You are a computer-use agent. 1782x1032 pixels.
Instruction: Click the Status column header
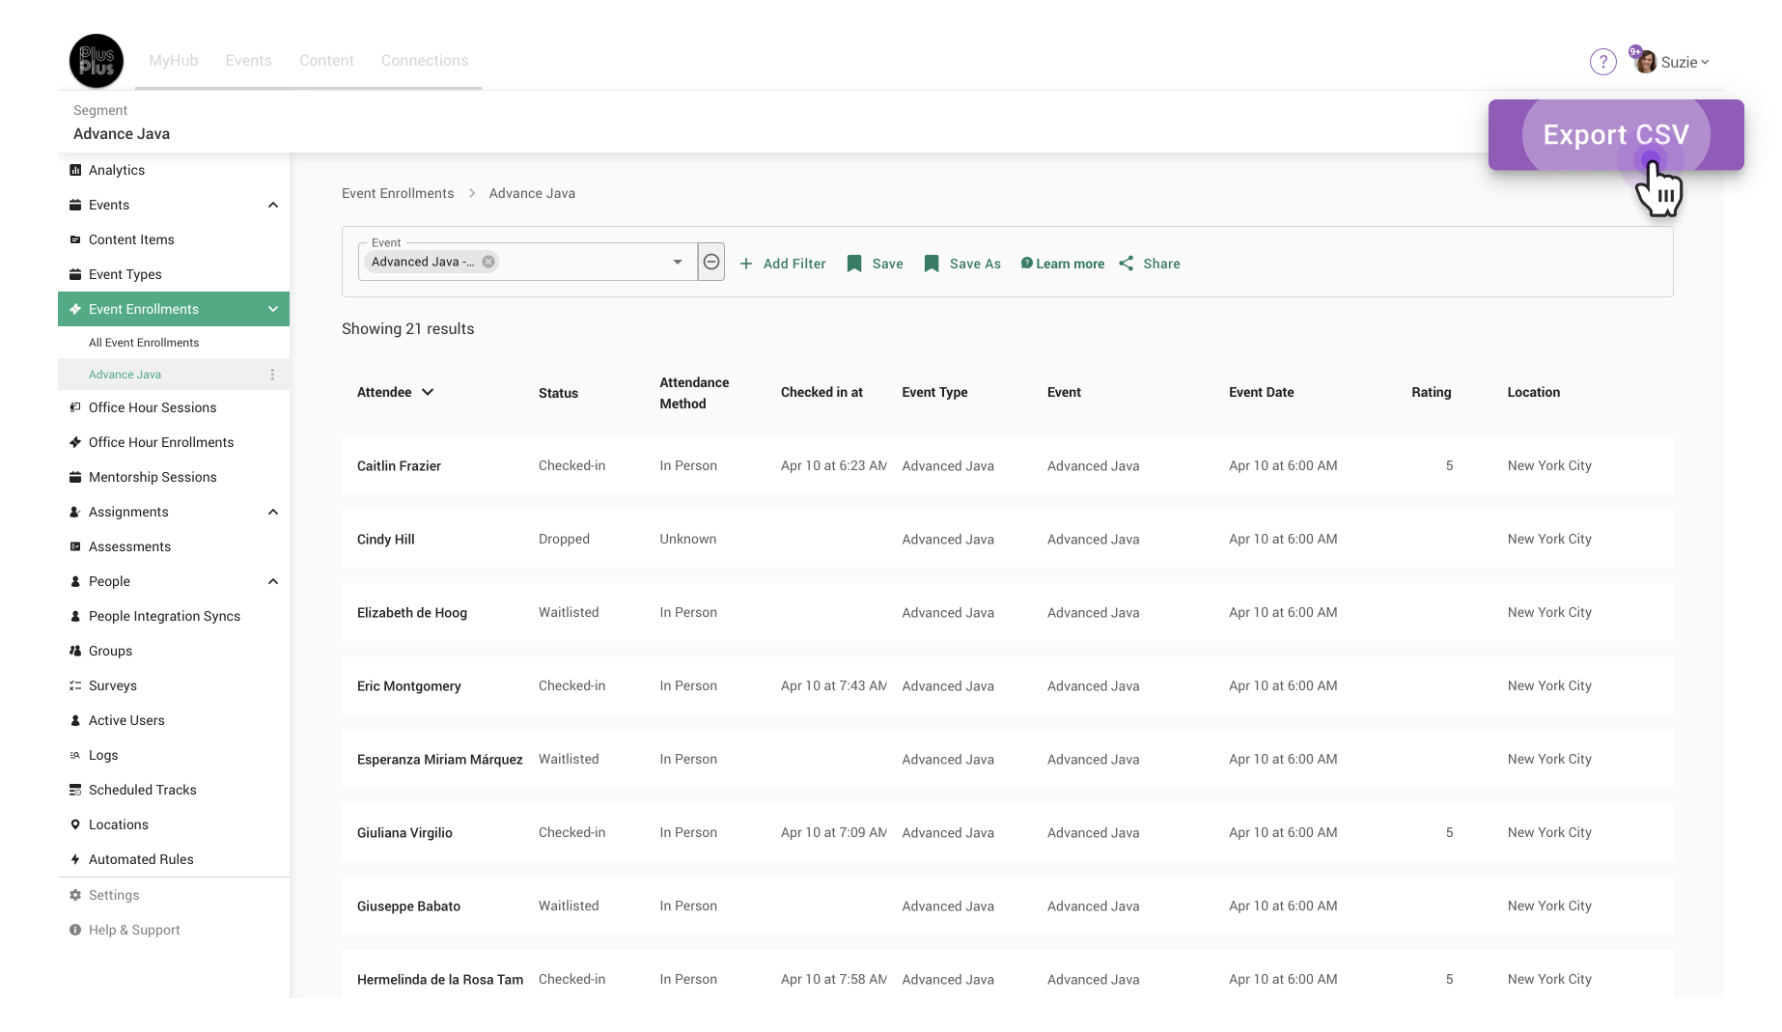click(558, 393)
